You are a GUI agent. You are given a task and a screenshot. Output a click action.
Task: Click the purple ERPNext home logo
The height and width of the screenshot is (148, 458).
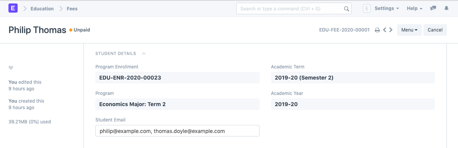13,8
